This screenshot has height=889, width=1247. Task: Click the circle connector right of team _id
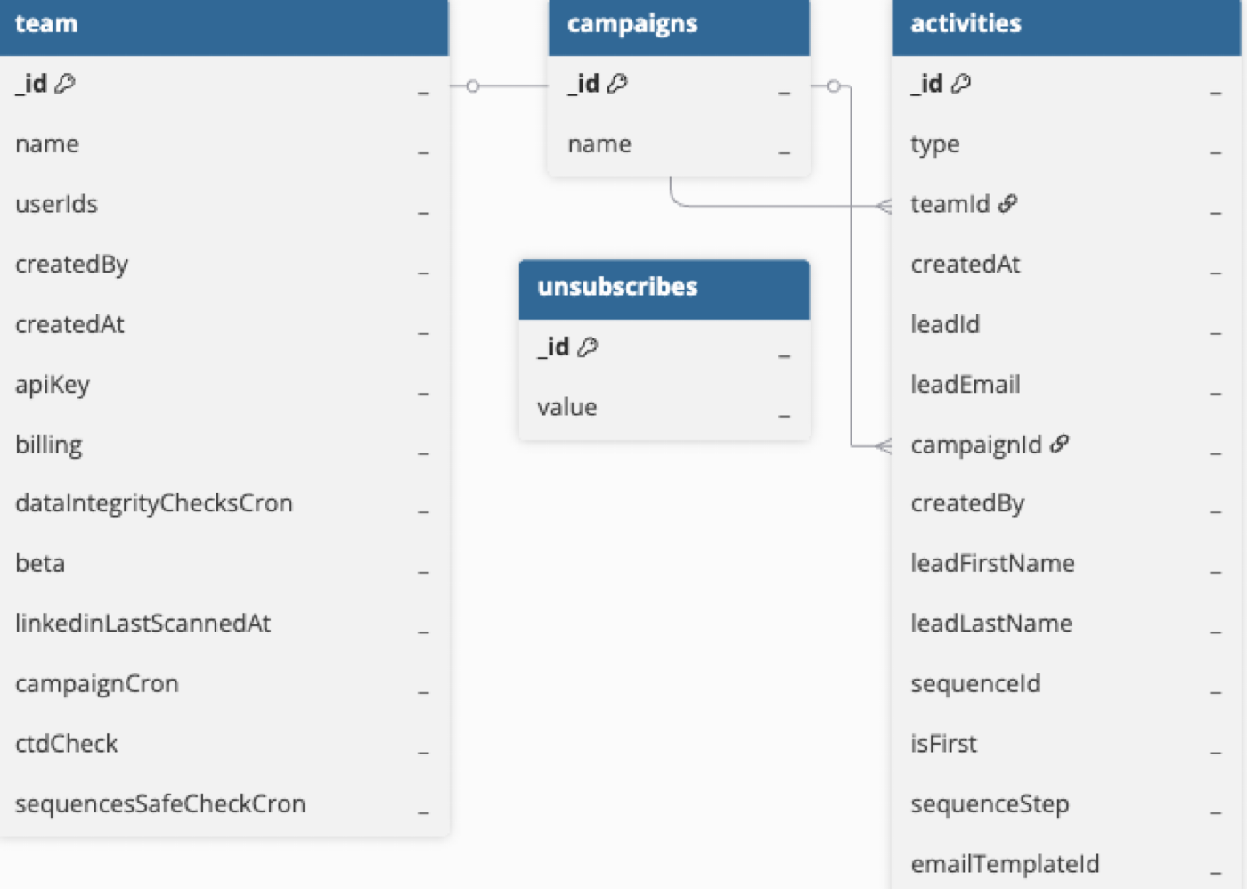pyautogui.click(x=473, y=86)
